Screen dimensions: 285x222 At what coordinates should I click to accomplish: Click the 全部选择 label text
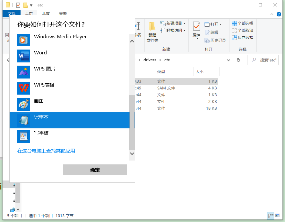(x=246, y=23)
